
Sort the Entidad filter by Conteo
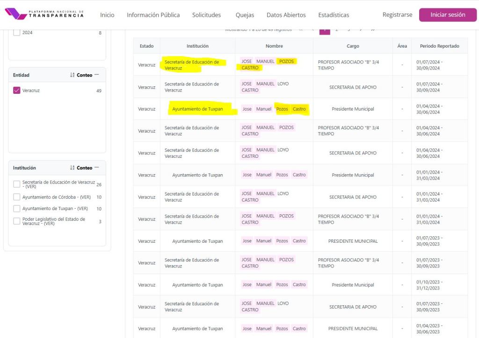click(x=81, y=75)
